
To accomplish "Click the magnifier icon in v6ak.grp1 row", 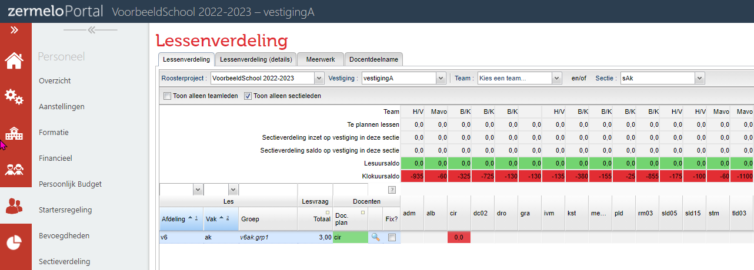I will point(375,237).
